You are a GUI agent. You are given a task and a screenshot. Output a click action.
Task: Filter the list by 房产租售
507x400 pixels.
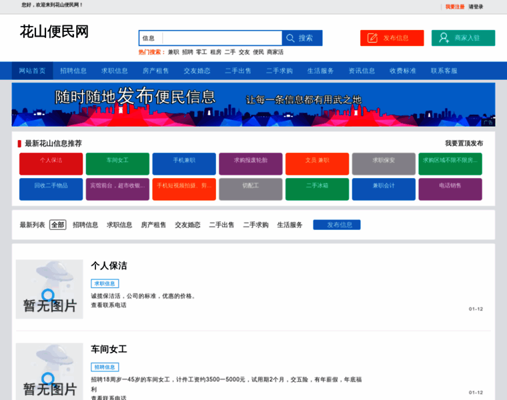(153, 225)
